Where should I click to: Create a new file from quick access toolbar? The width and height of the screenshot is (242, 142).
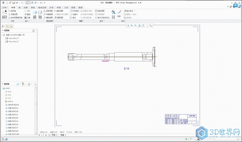coord(7,3)
